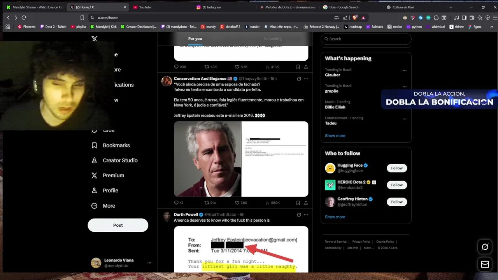This screenshot has width=498, height=280.
Task: Click the browser forward arrow
Action: pos(16,17)
